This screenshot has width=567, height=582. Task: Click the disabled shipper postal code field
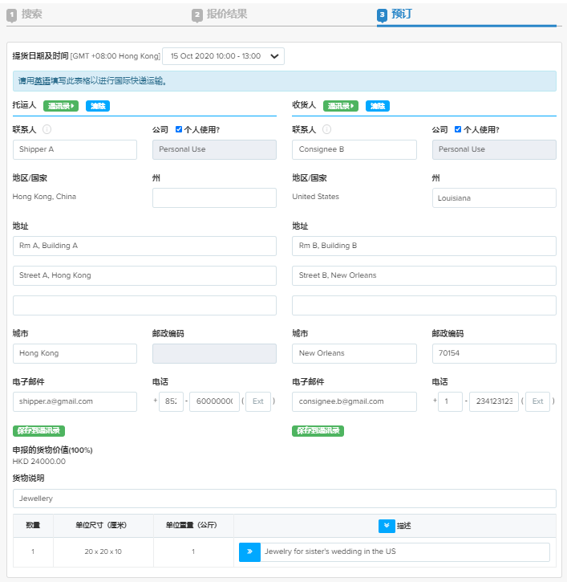pos(214,353)
